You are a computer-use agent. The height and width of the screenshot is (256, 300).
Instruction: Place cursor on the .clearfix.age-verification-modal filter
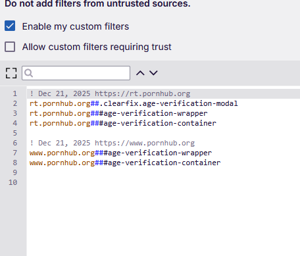(134, 103)
